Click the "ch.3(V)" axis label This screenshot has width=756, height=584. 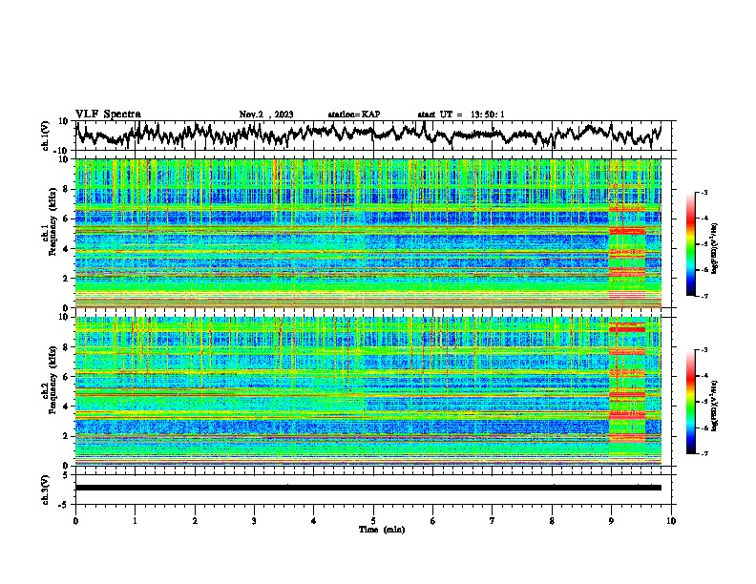[46, 490]
